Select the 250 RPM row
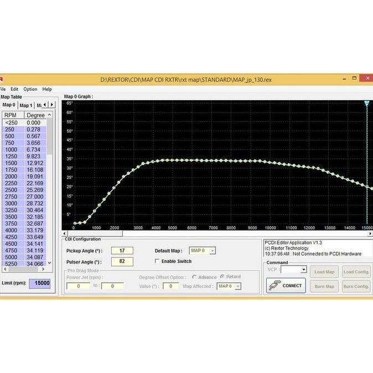 pyautogui.click(x=24, y=129)
